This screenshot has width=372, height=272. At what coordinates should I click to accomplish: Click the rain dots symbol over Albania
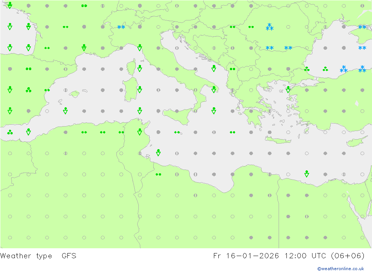pos(232,69)
